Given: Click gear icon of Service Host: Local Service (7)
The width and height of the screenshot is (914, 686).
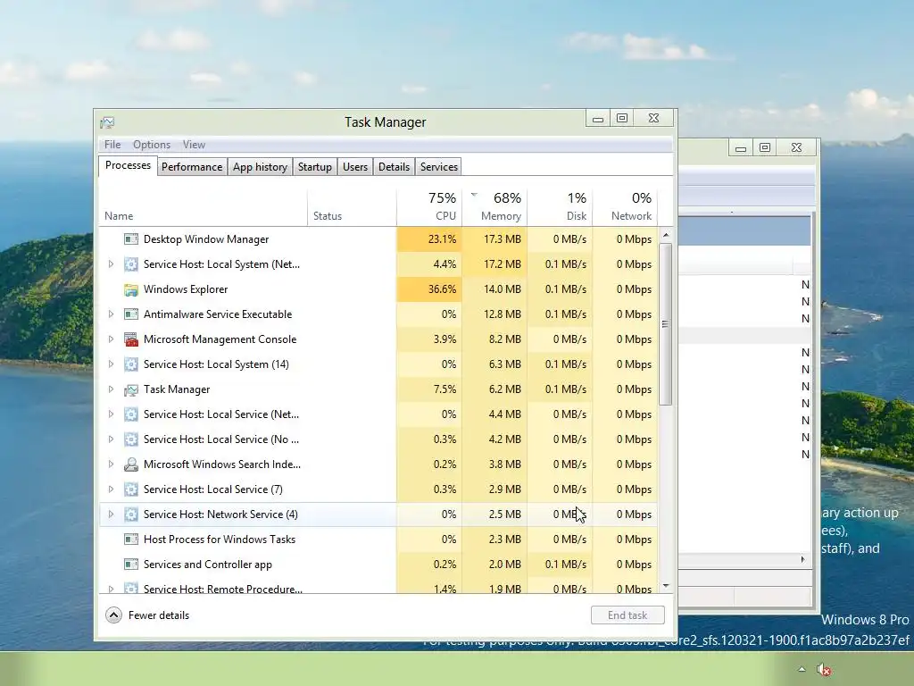Looking at the screenshot, I should (x=131, y=489).
